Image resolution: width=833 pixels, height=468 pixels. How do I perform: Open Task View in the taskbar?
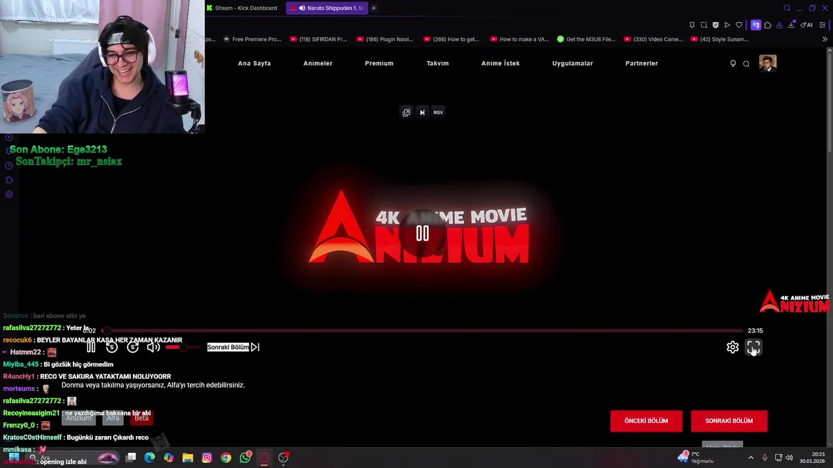(131, 458)
